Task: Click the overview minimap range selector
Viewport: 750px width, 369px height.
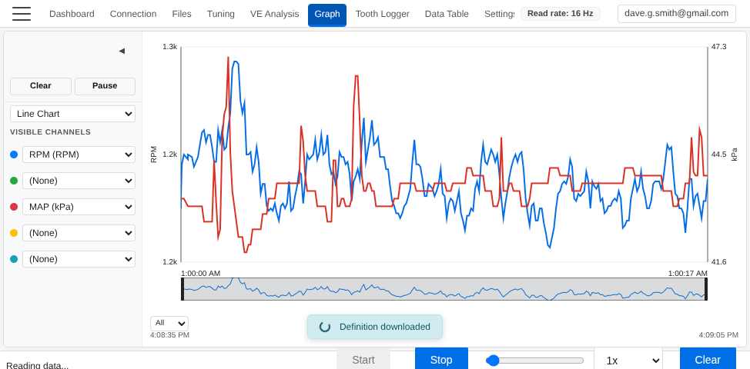Action: tap(444, 289)
